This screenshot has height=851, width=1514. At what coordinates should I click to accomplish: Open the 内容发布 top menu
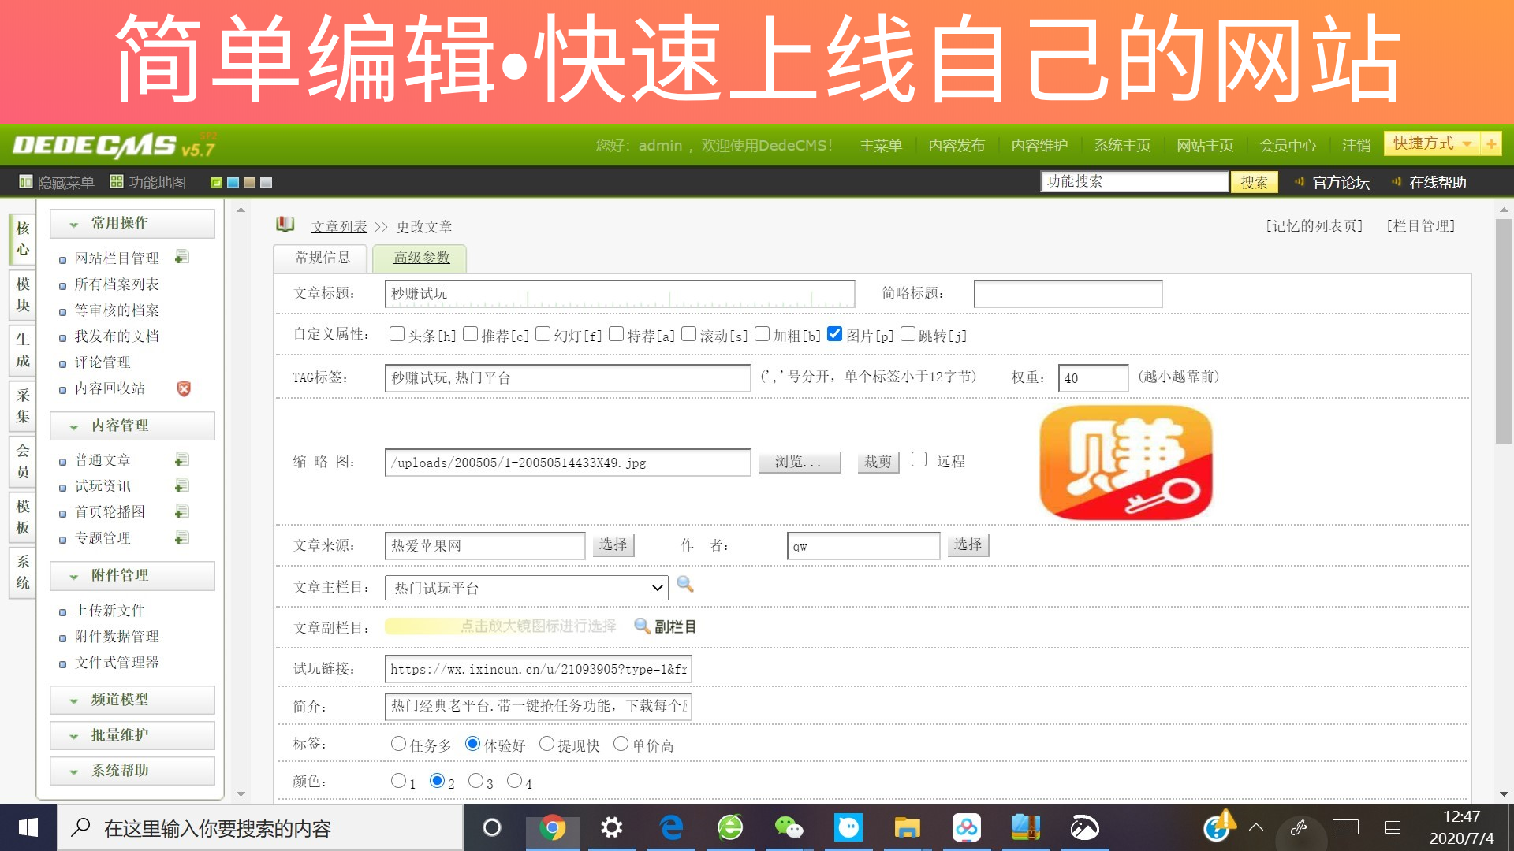click(957, 145)
